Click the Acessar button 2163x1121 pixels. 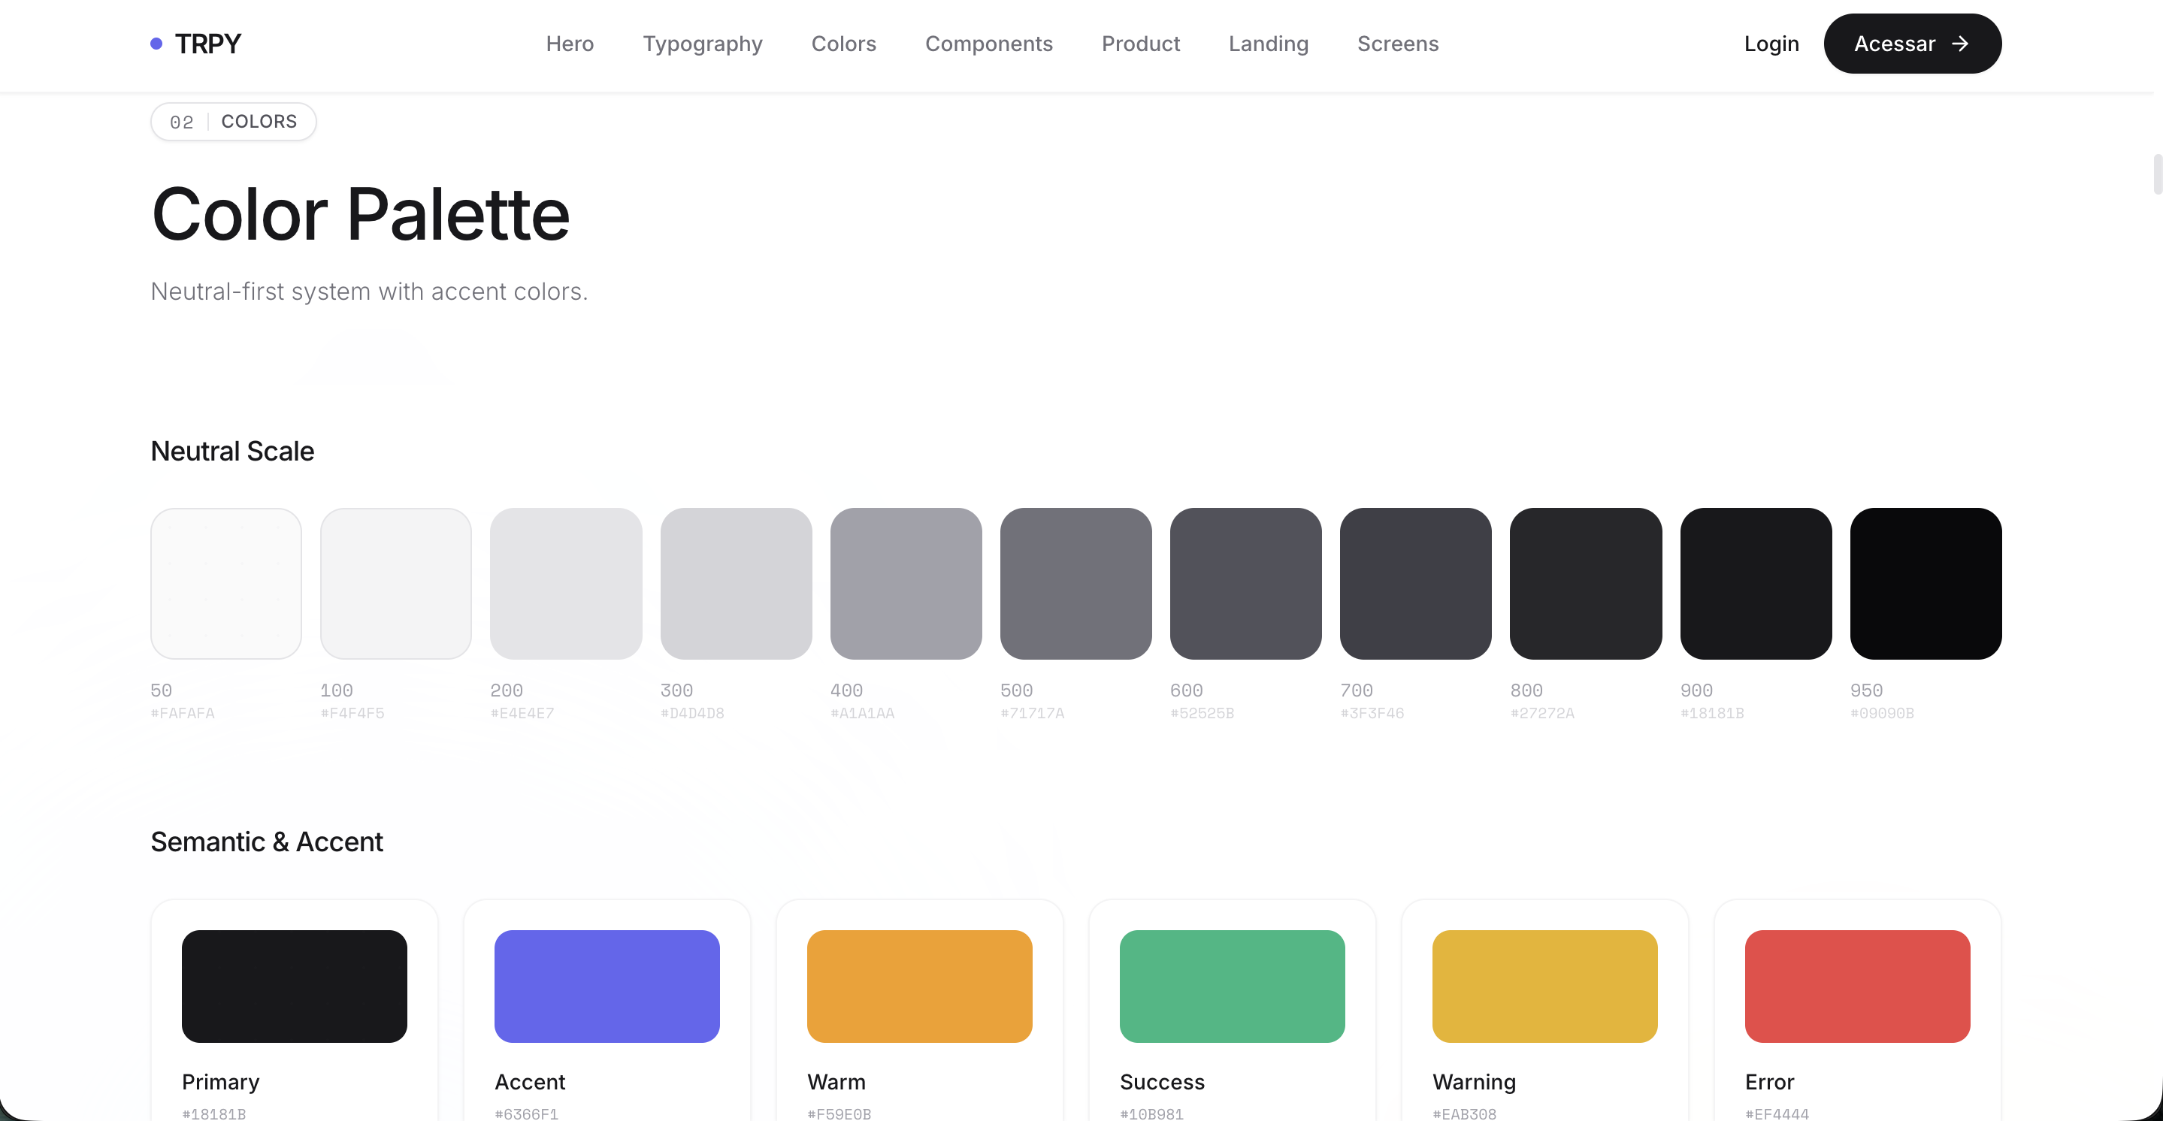[1912, 44]
